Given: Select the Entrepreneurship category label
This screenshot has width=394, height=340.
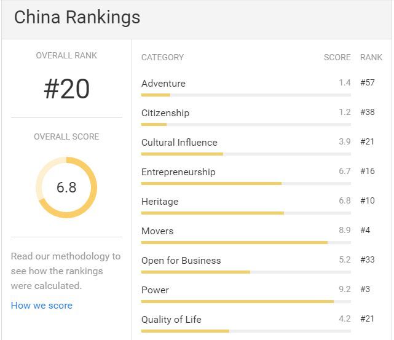Looking at the screenshot, I should (178, 172).
